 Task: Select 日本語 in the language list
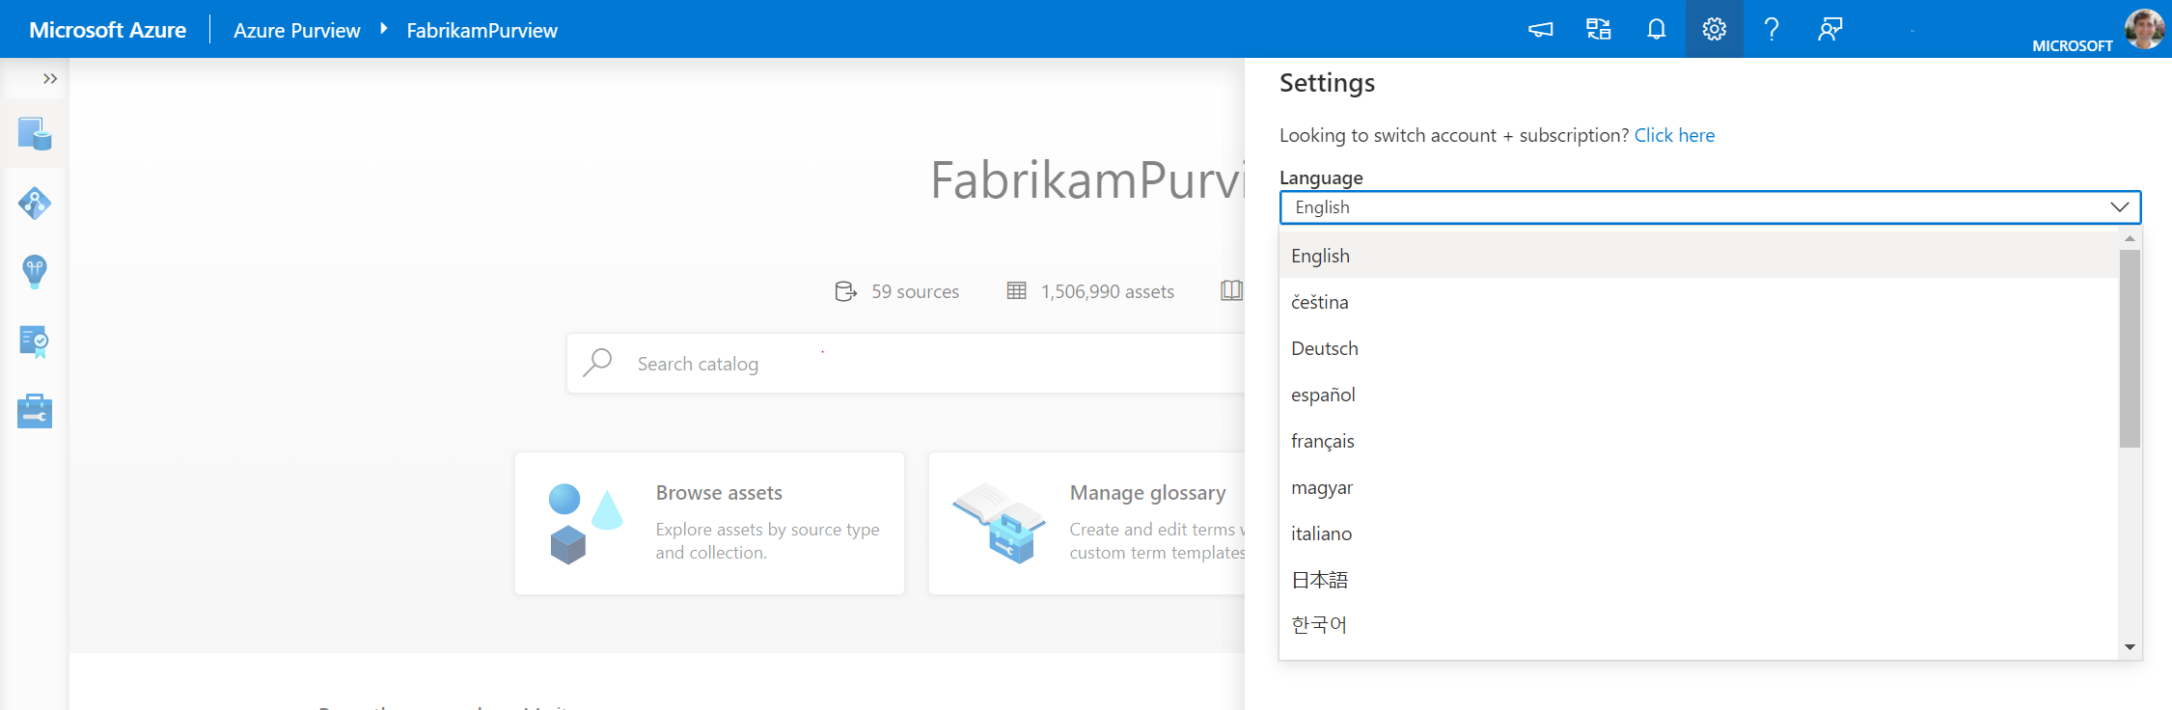[x=1698, y=580]
